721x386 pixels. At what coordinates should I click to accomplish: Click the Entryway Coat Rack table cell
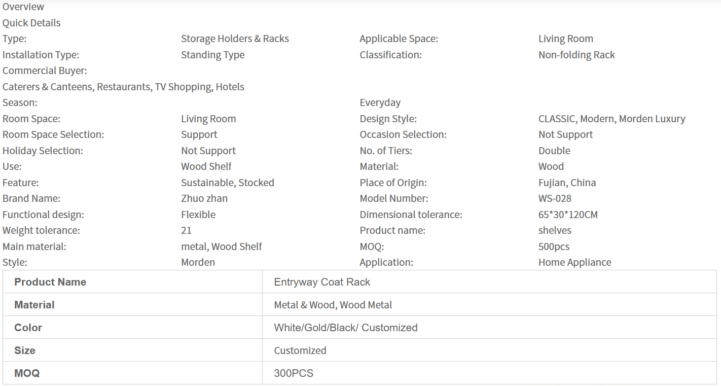coord(322,282)
